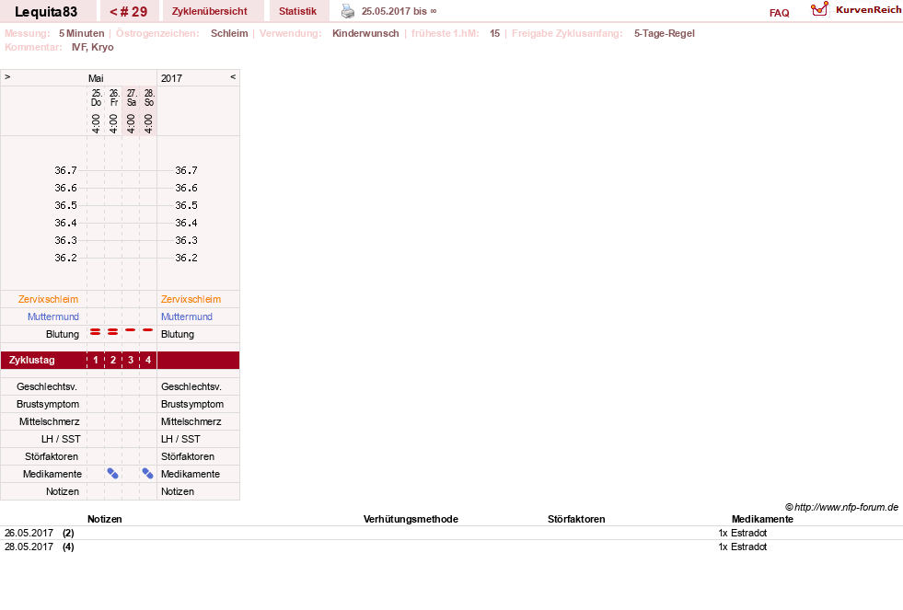Open the FAQ link

[779, 13]
